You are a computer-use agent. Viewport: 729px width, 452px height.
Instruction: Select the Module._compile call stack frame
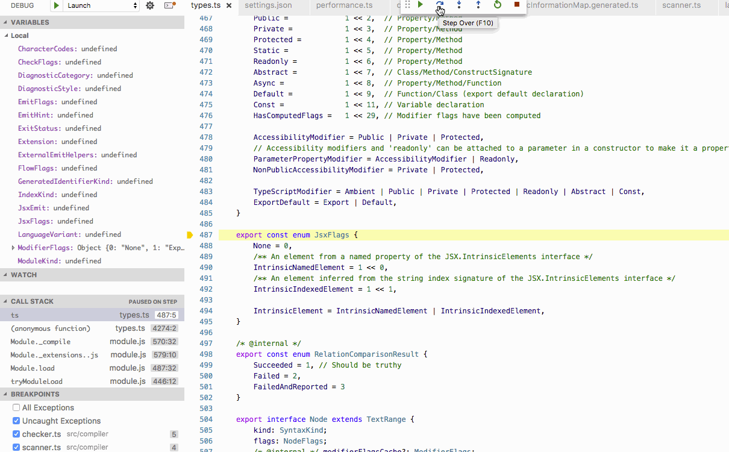(x=40, y=342)
